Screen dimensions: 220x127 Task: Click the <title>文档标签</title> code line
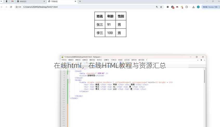[x=92, y=75]
